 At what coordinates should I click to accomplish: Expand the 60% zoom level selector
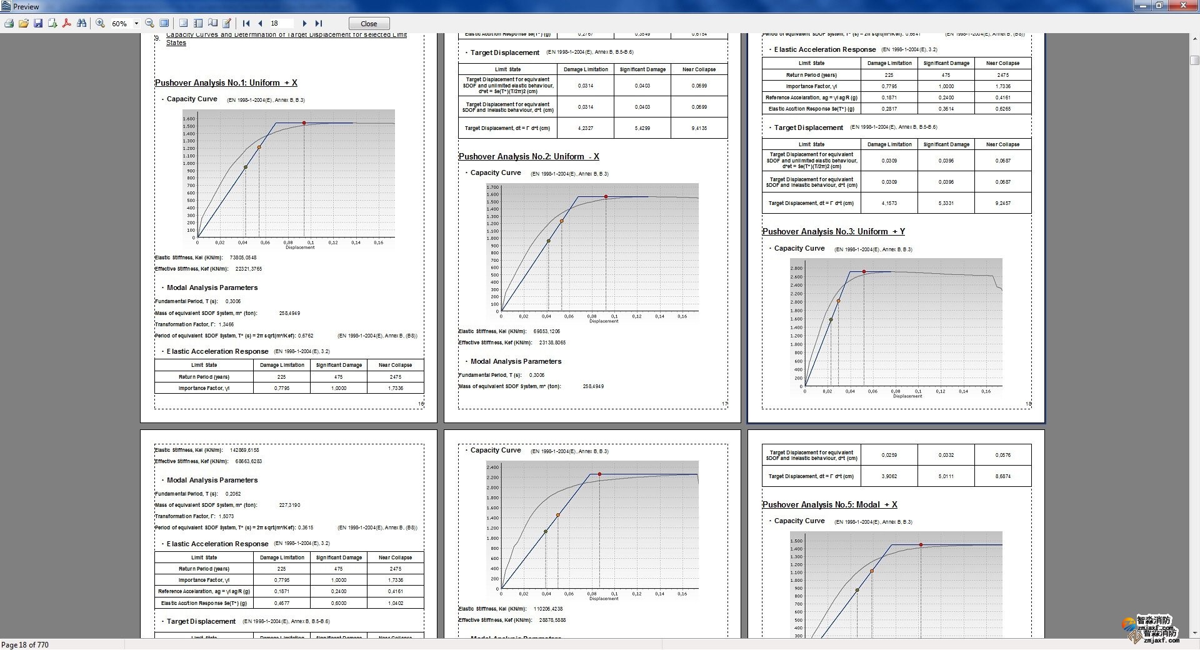coord(136,23)
